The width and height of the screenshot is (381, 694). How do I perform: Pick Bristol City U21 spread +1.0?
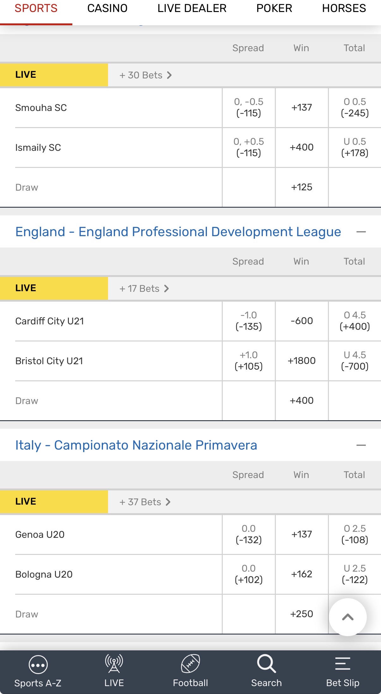tap(249, 361)
